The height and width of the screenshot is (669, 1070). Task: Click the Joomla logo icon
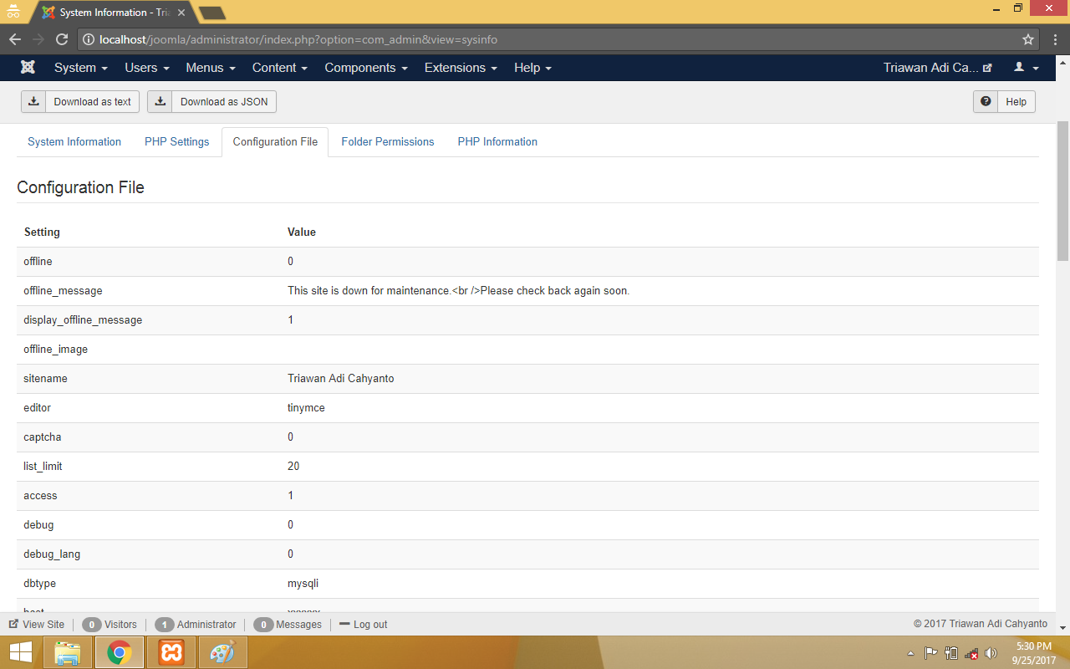pyautogui.click(x=28, y=68)
